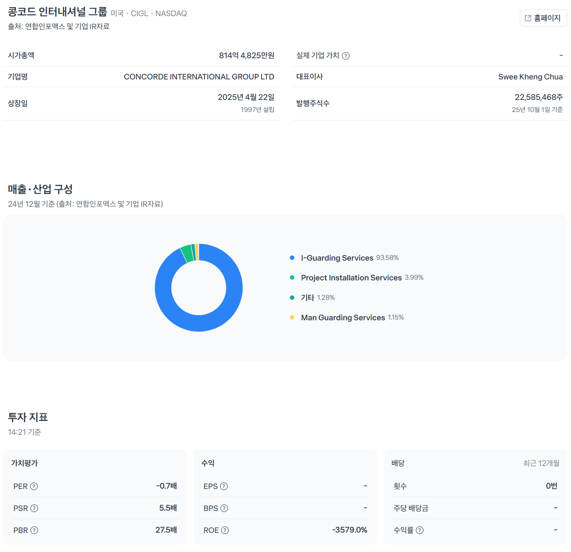This screenshot has height=552, width=571.
Task: Click the 14:21 기준 timestamp
Action: pyautogui.click(x=25, y=432)
